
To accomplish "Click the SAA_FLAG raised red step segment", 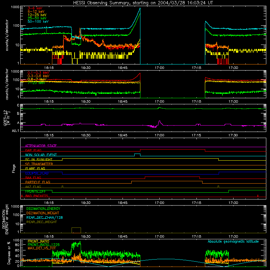I will pos(172,177).
